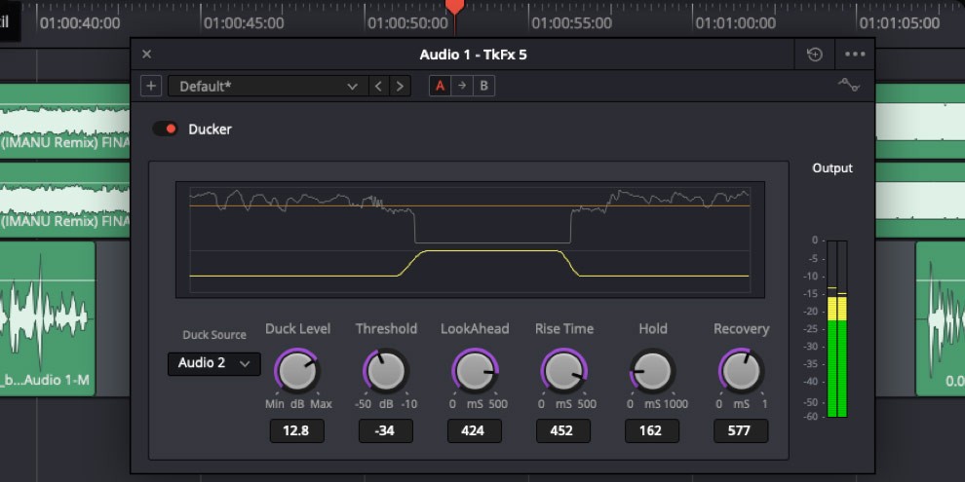Go to next preset arrow

click(400, 86)
